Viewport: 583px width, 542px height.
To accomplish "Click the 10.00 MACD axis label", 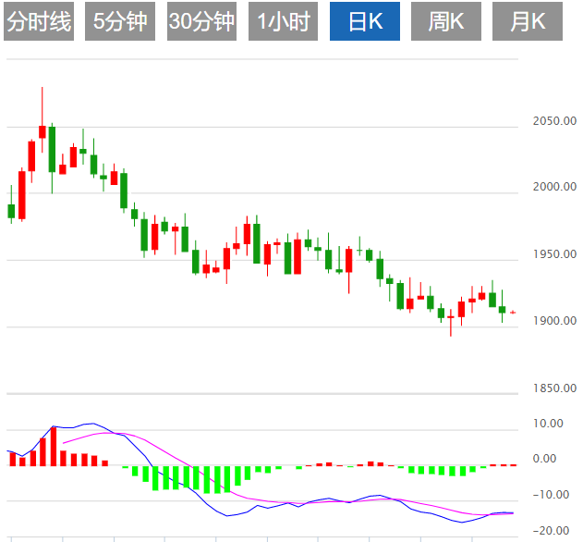I will coord(548,424).
